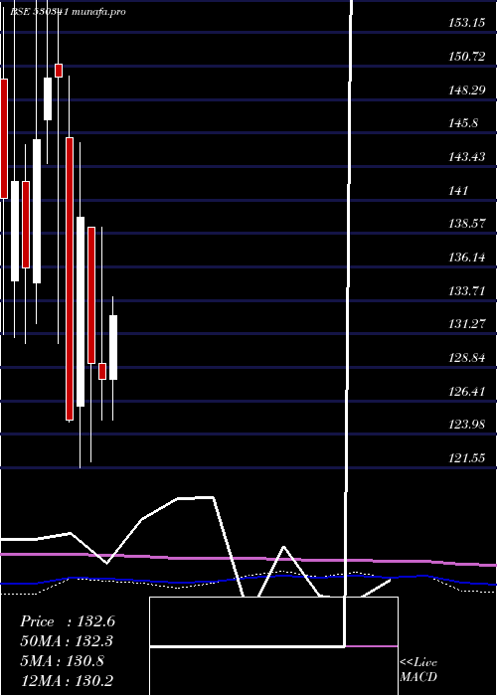Click the 123.98 price axis label

(x=466, y=425)
